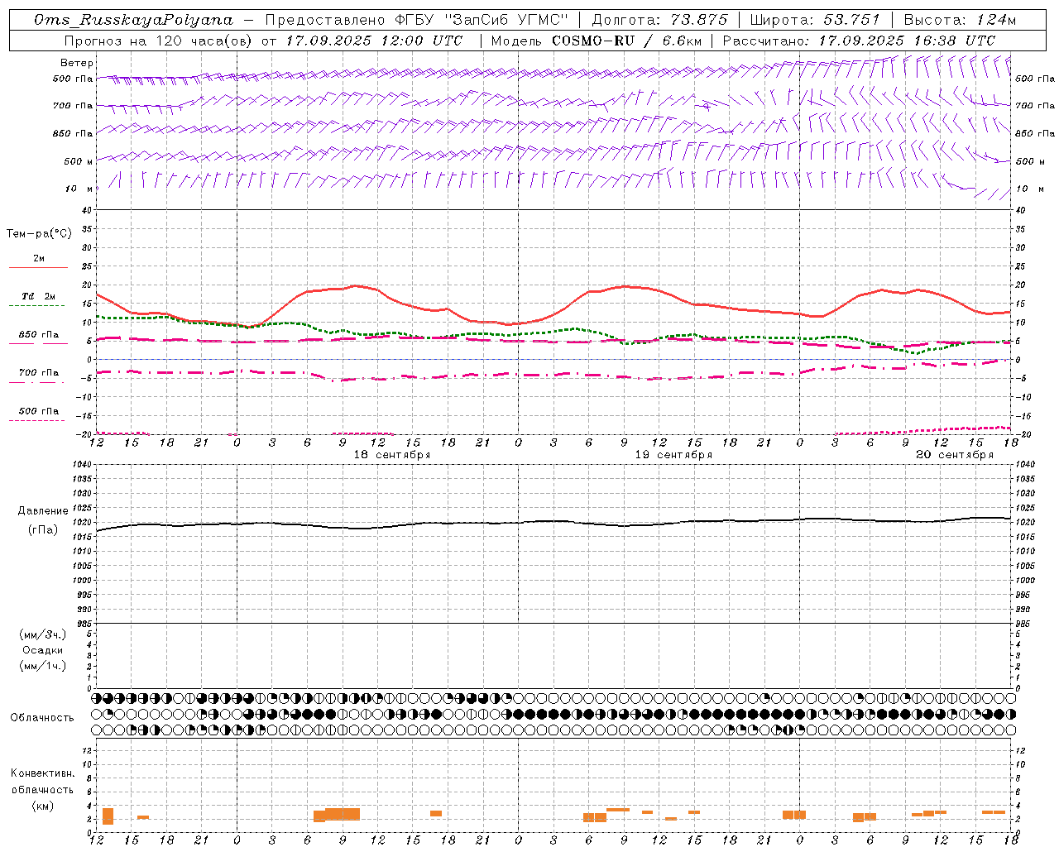
Task: Click the Тем-ра(°C) temperature panel label
Action: tap(39, 234)
